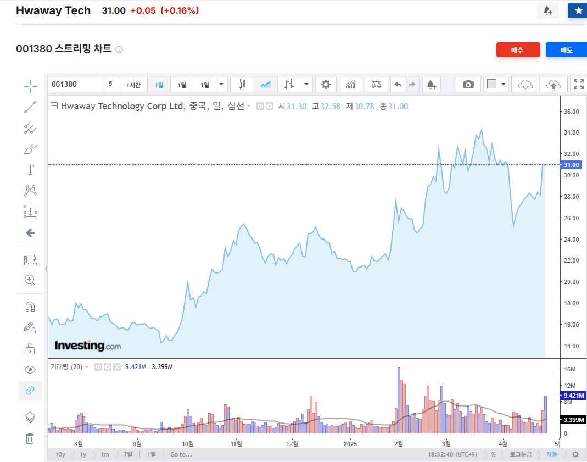Toggle 자동 auto scale

click(552, 454)
